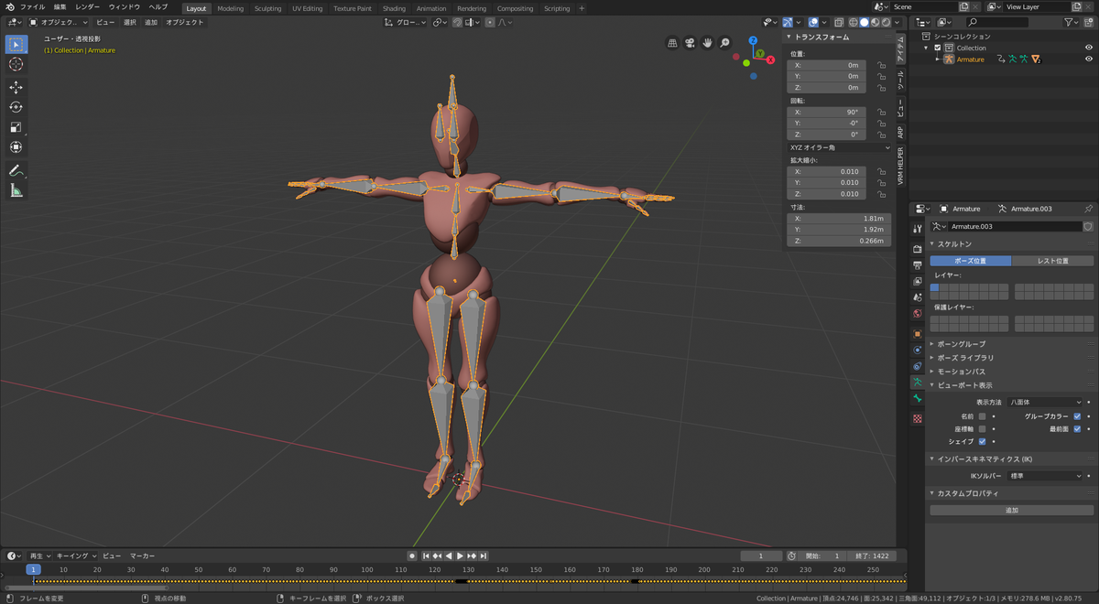This screenshot has width=1099, height=604.
Task: Toggle viewport overlays
Action: tap(814, 22)
